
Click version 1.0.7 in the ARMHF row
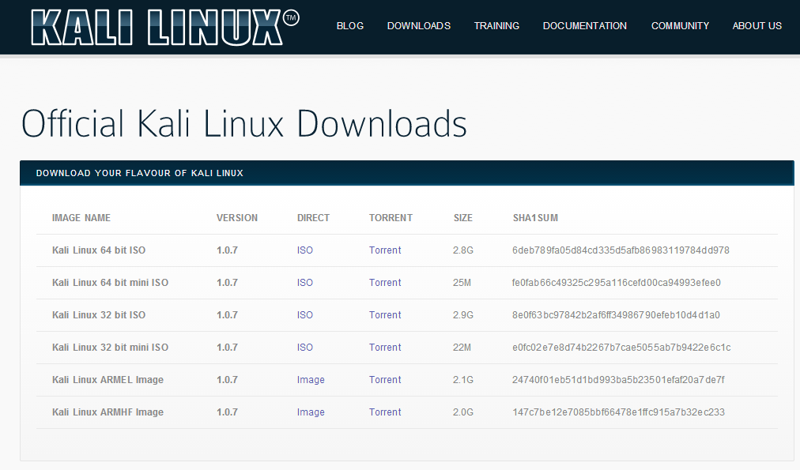pyautogui.click(x=227, y=412)
